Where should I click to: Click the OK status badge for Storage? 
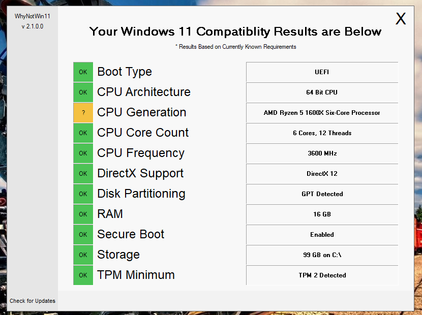point(83,255)
